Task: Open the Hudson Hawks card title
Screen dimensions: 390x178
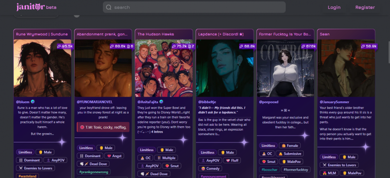Action: pos(156,34)
